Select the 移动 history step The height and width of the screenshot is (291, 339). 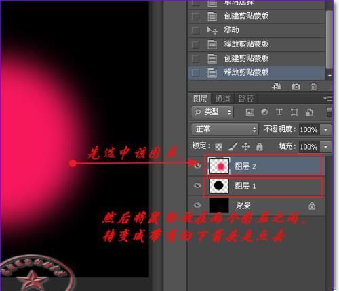click(x=257, y=30)
